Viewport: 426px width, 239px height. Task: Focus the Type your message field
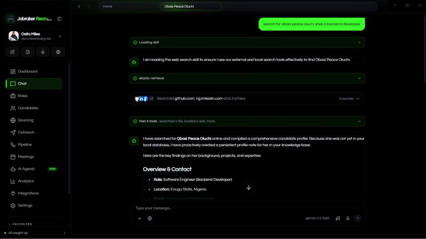(248, 208)
